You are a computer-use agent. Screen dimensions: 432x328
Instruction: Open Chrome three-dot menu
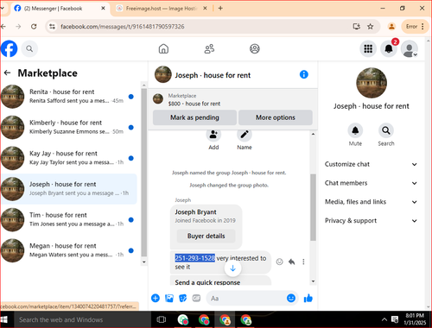point(422,27)
